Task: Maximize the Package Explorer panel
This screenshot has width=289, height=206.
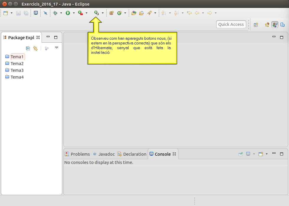Action: 56,37
